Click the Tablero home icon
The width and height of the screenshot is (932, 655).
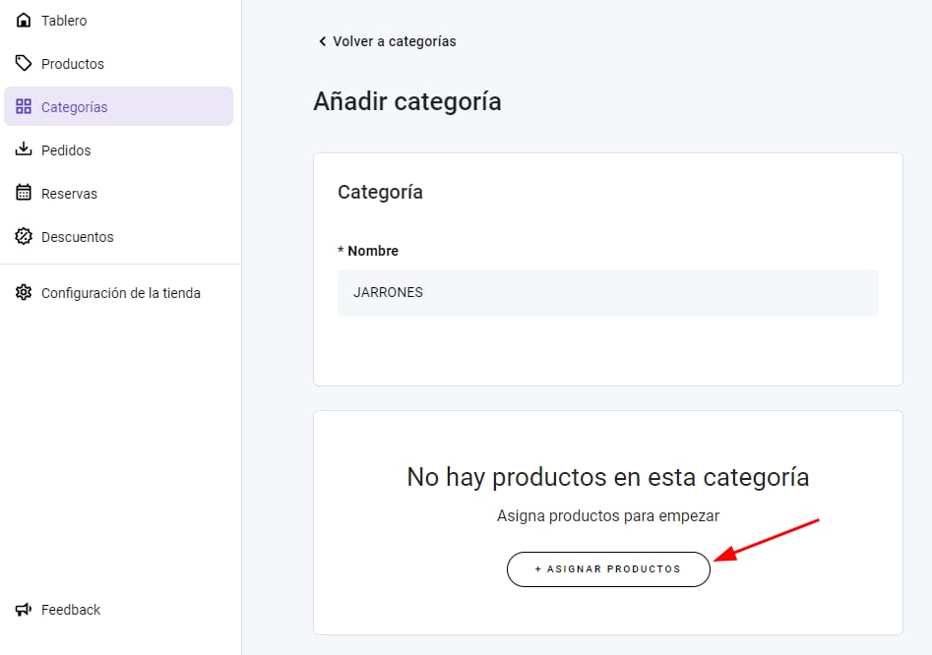(24, 21)
